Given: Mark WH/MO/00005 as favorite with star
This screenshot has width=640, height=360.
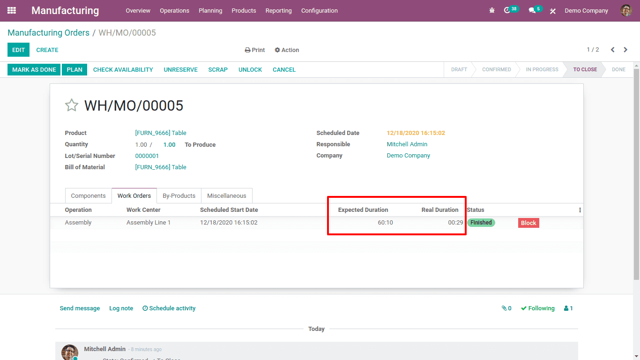Looking at the screenshot, I should 71,105.
